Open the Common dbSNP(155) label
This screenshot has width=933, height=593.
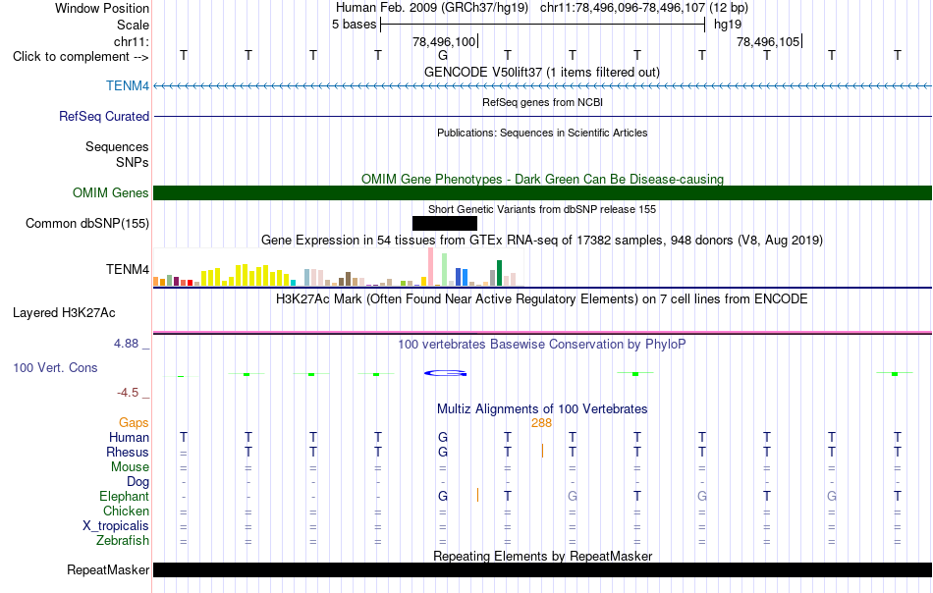86,223
